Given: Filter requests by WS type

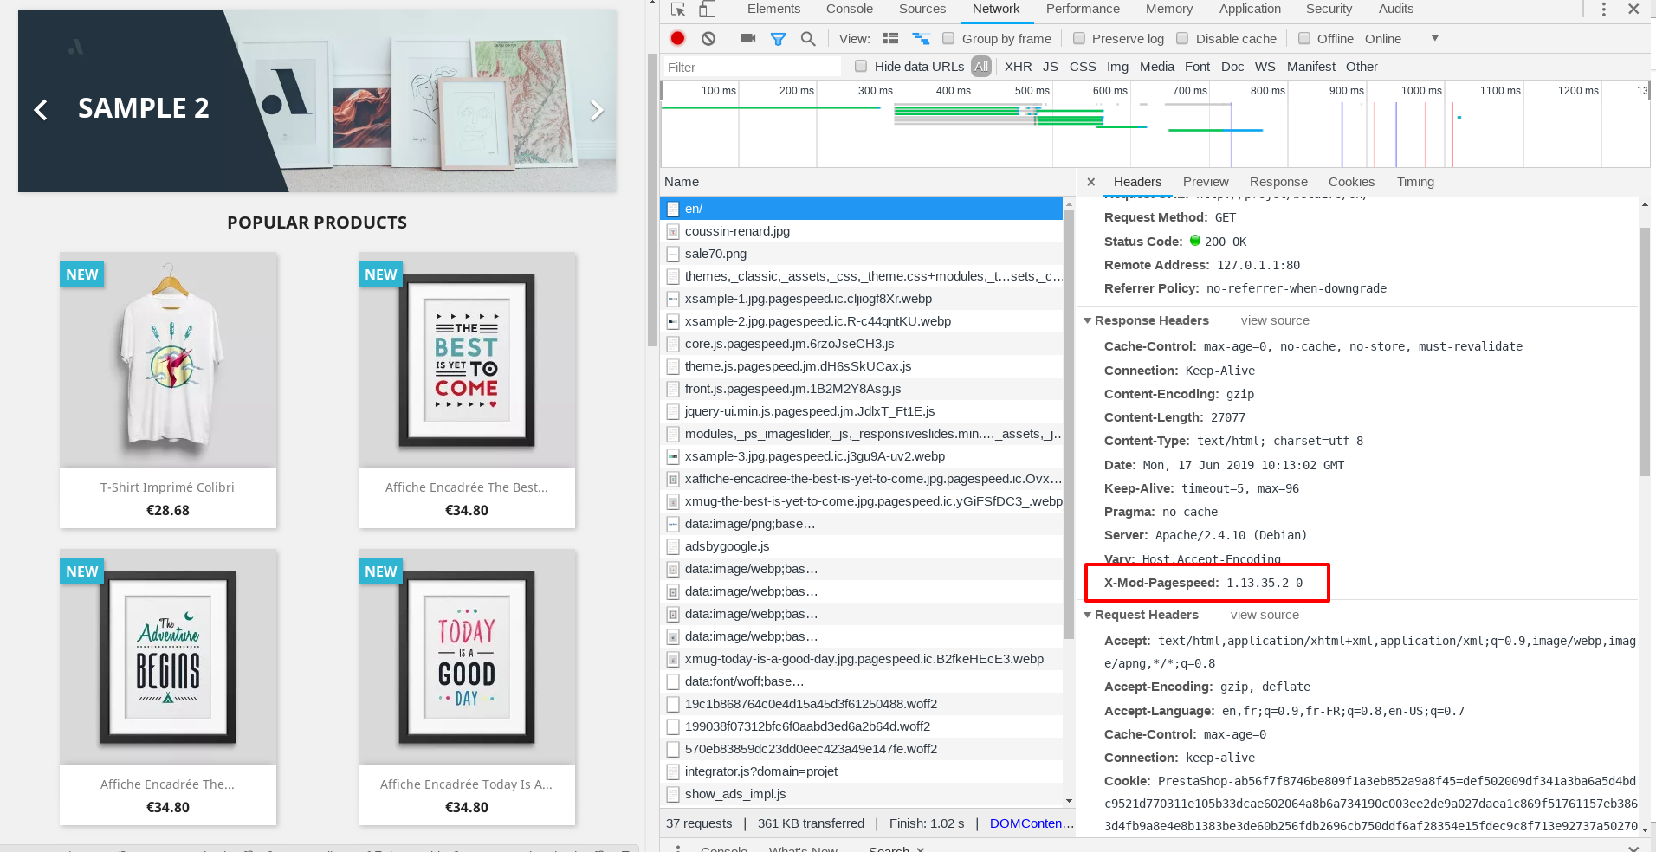Looking at the screenshot, I should point(1265,67).
